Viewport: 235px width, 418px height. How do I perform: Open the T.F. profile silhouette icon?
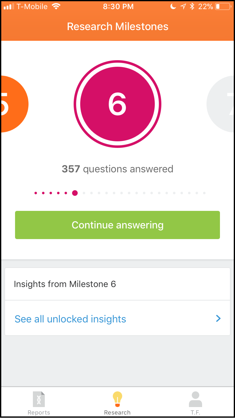click(196, 400)
